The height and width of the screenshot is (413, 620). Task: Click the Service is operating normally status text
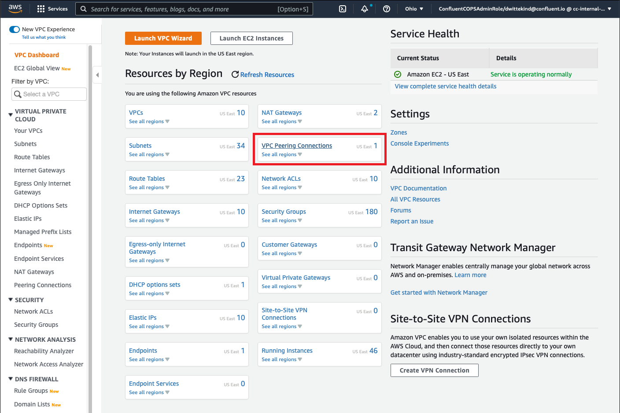[531, 74]
